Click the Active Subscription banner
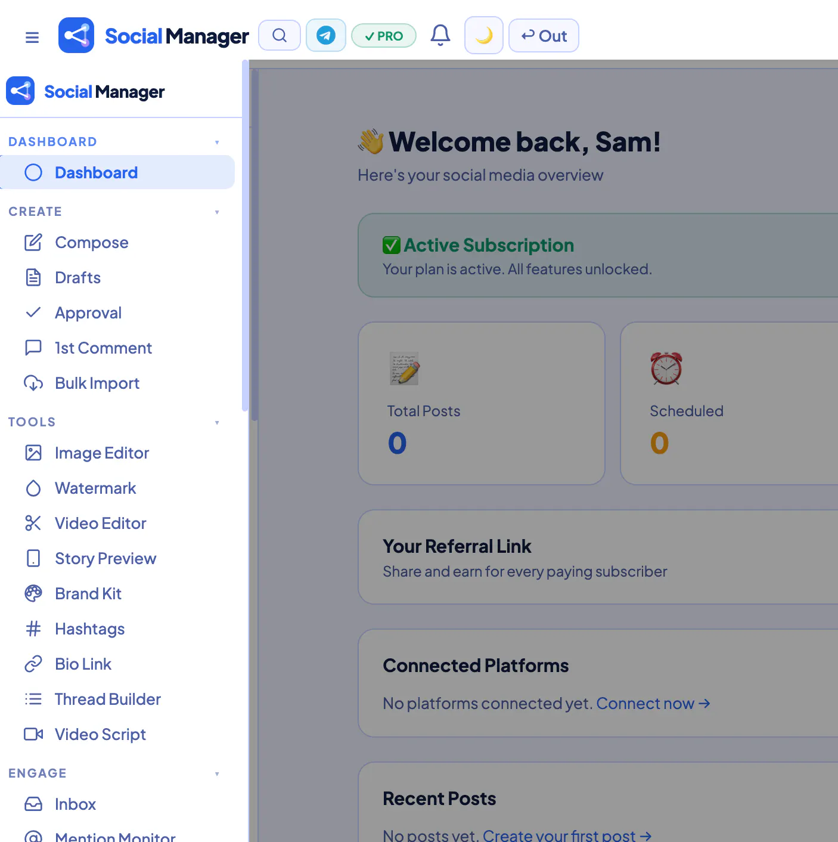Image resolution: width=838 pixels, height=842 pixels. tap(598, 255)
